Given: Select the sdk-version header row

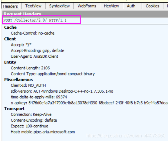Looking at the screenshot, I should pos(62,91).
